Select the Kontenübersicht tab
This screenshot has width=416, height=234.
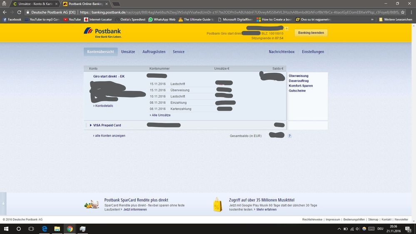(x=100, y=52)
